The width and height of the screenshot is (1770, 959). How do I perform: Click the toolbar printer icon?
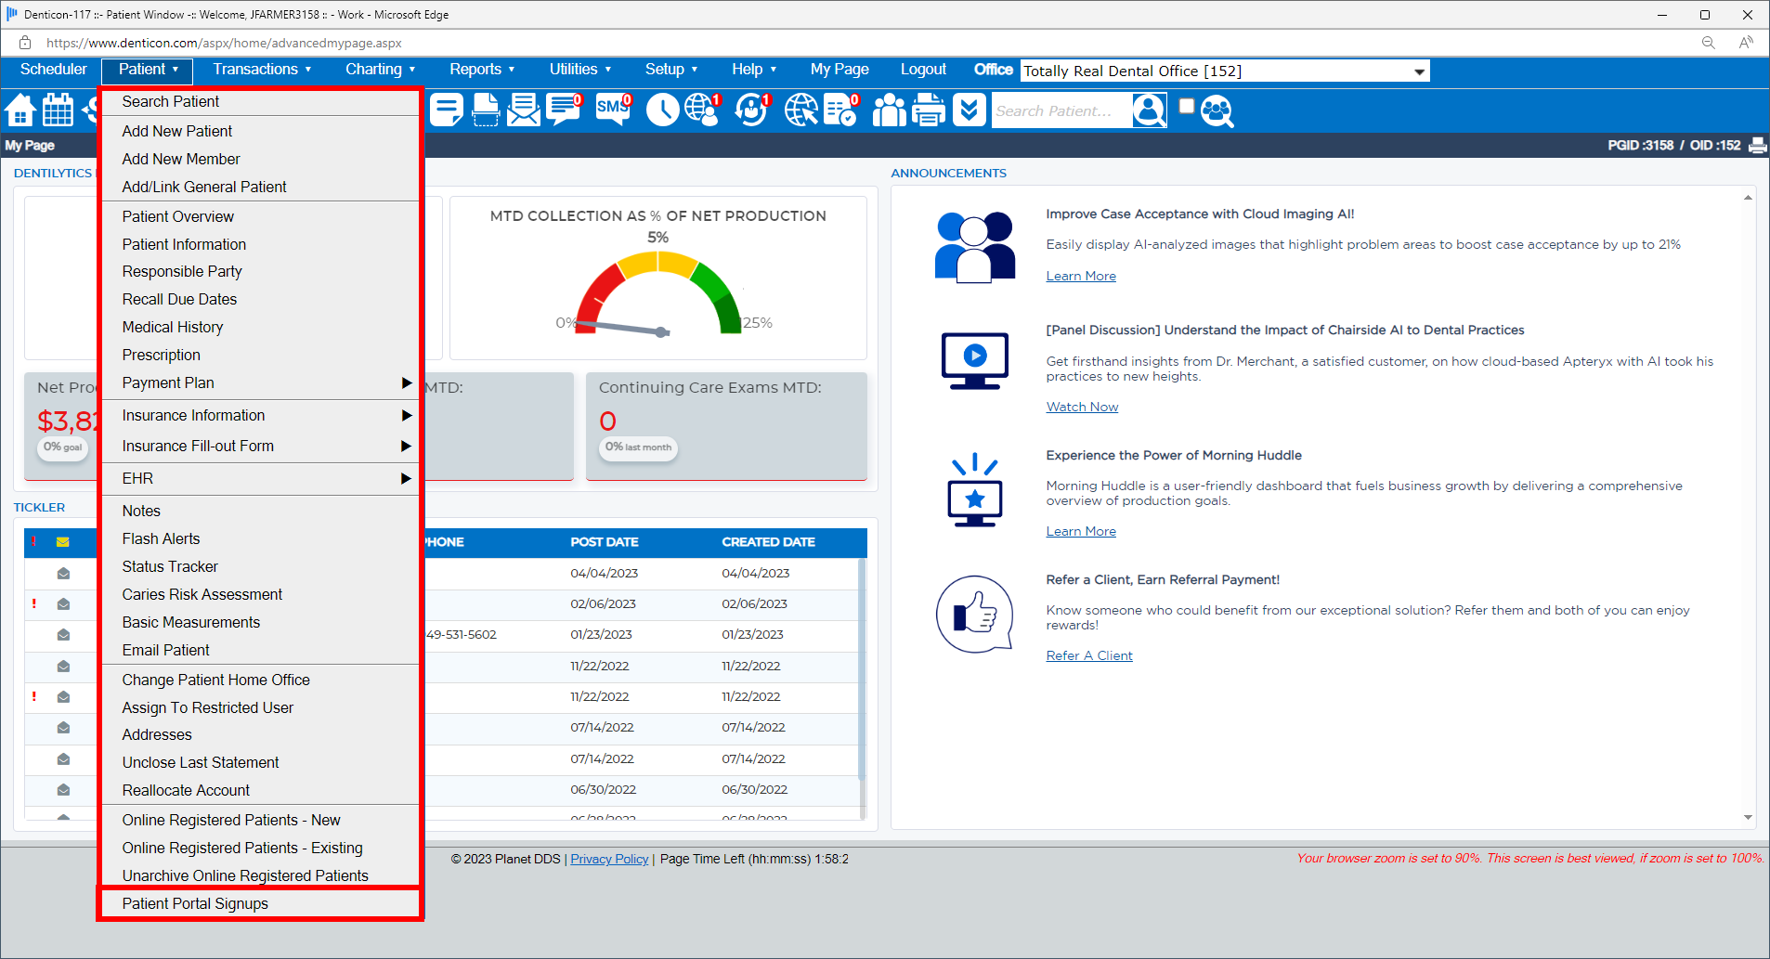pyautogui.click(x=928, y=110)
